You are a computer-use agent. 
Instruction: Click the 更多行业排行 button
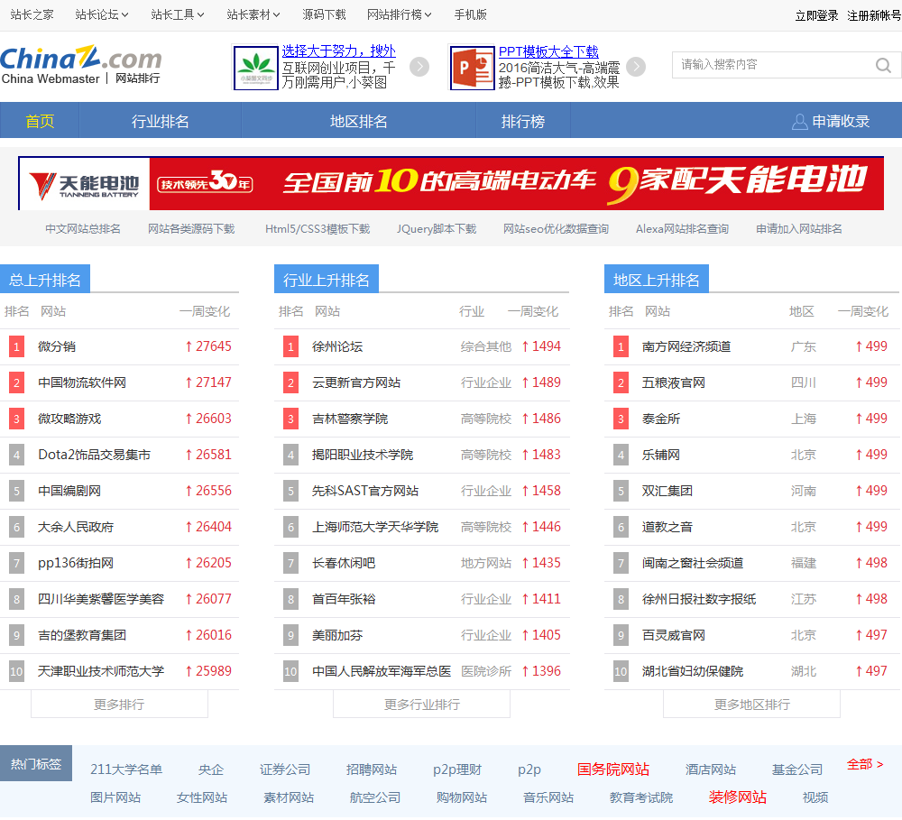421,704
